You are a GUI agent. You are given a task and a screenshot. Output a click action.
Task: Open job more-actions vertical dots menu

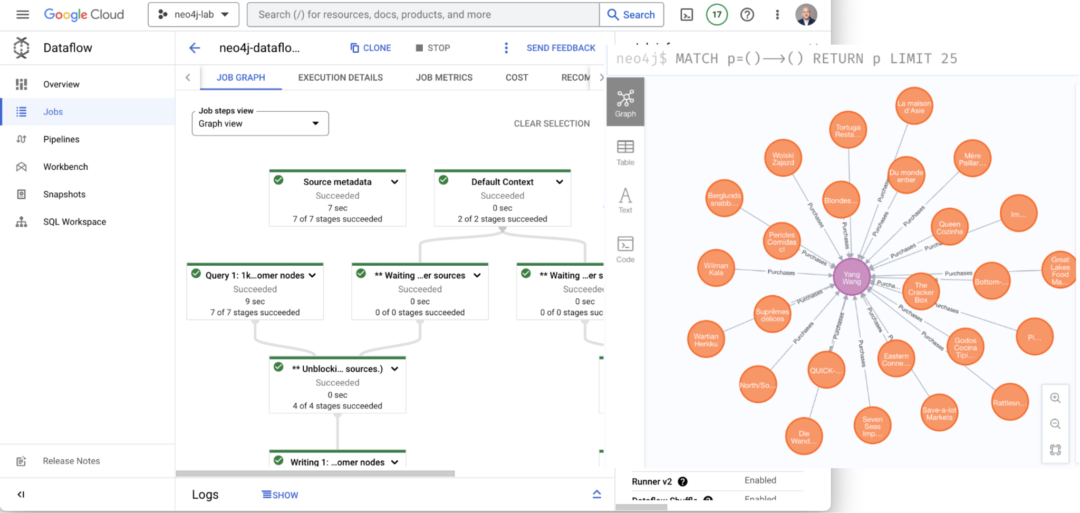tap(506, 48)
